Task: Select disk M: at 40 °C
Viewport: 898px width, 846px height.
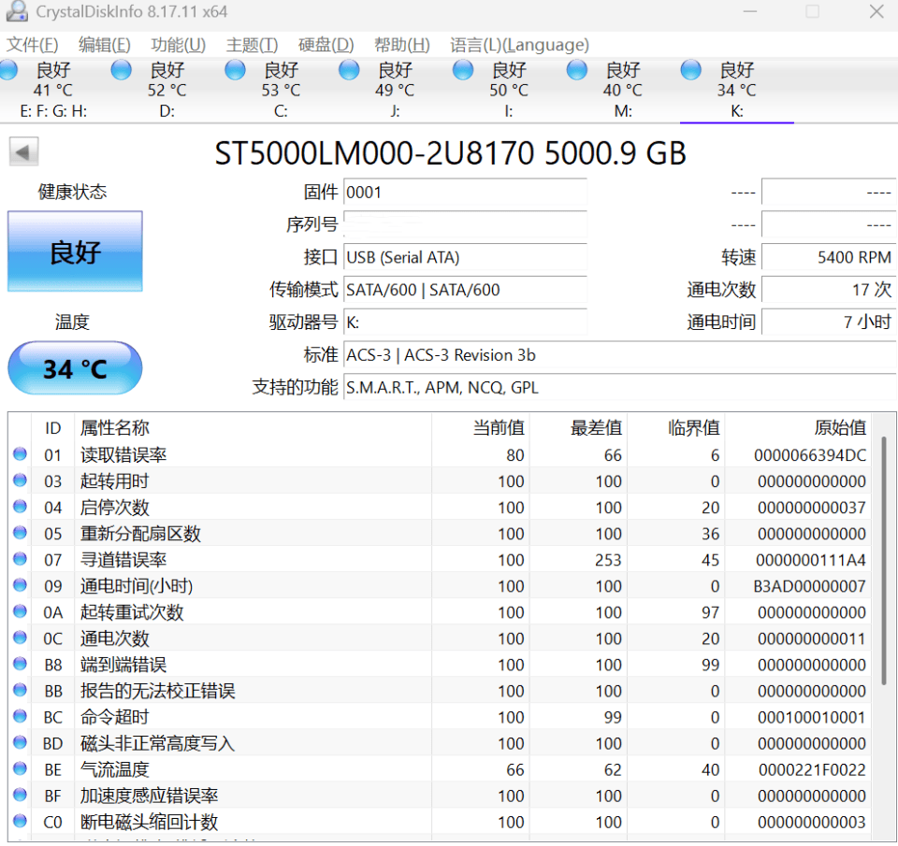Action: (x=623, y=90)
